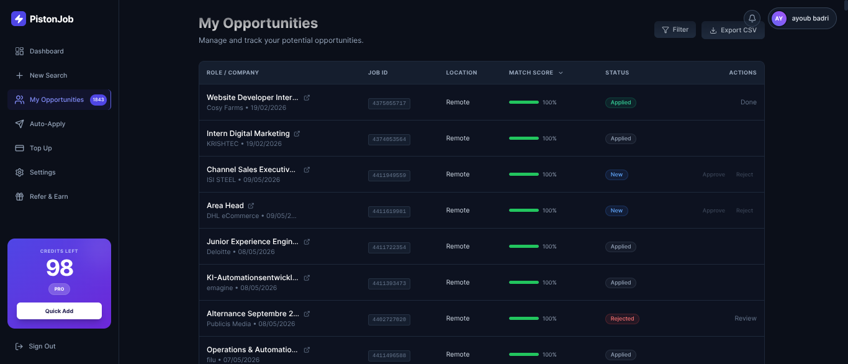Click the PRO badge on credits card
The image size is (848, 364).
pyautogui.click(x=59, y=289)
